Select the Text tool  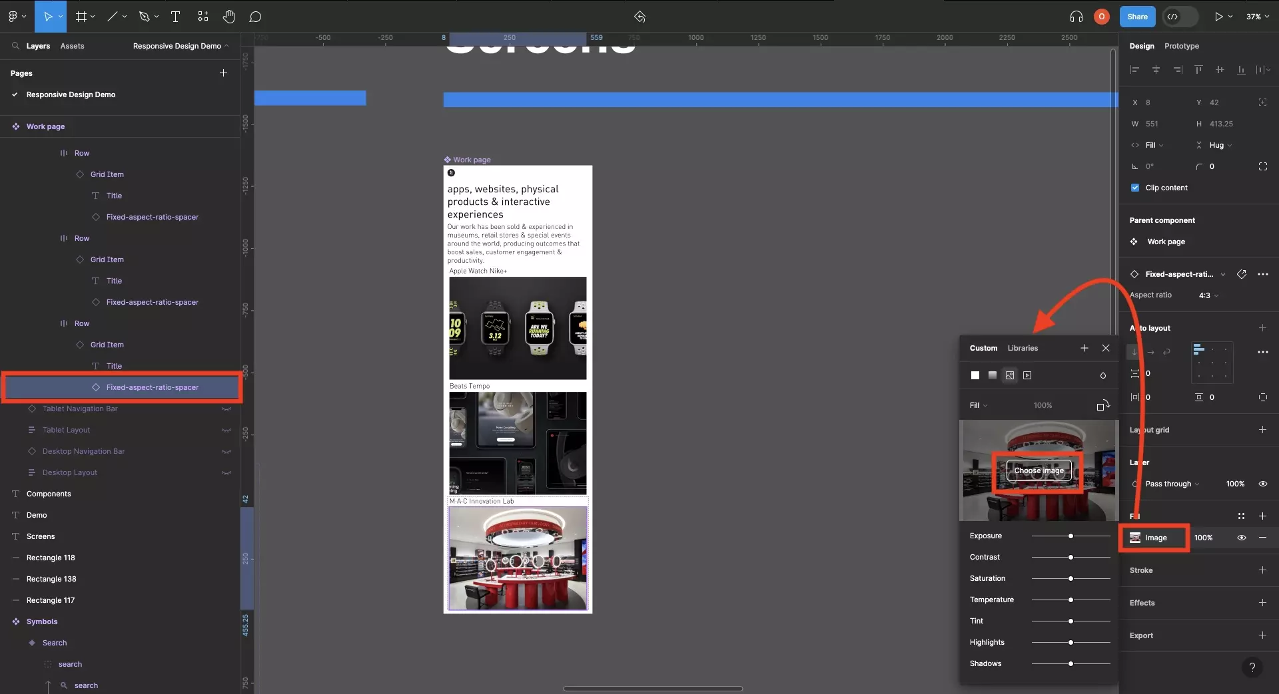176,16
